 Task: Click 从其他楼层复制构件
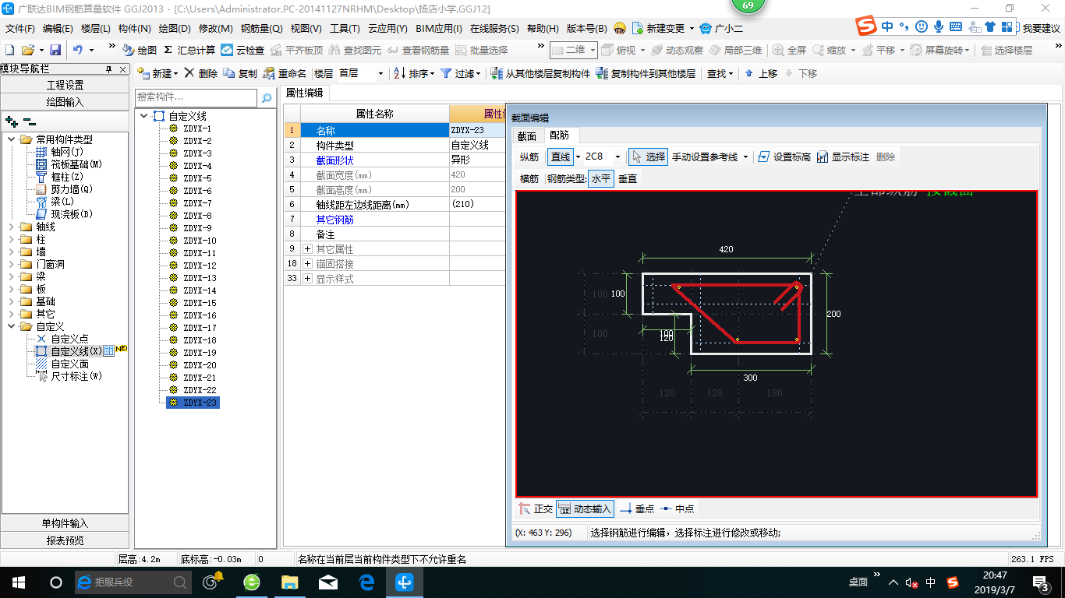tap(540, 73)
